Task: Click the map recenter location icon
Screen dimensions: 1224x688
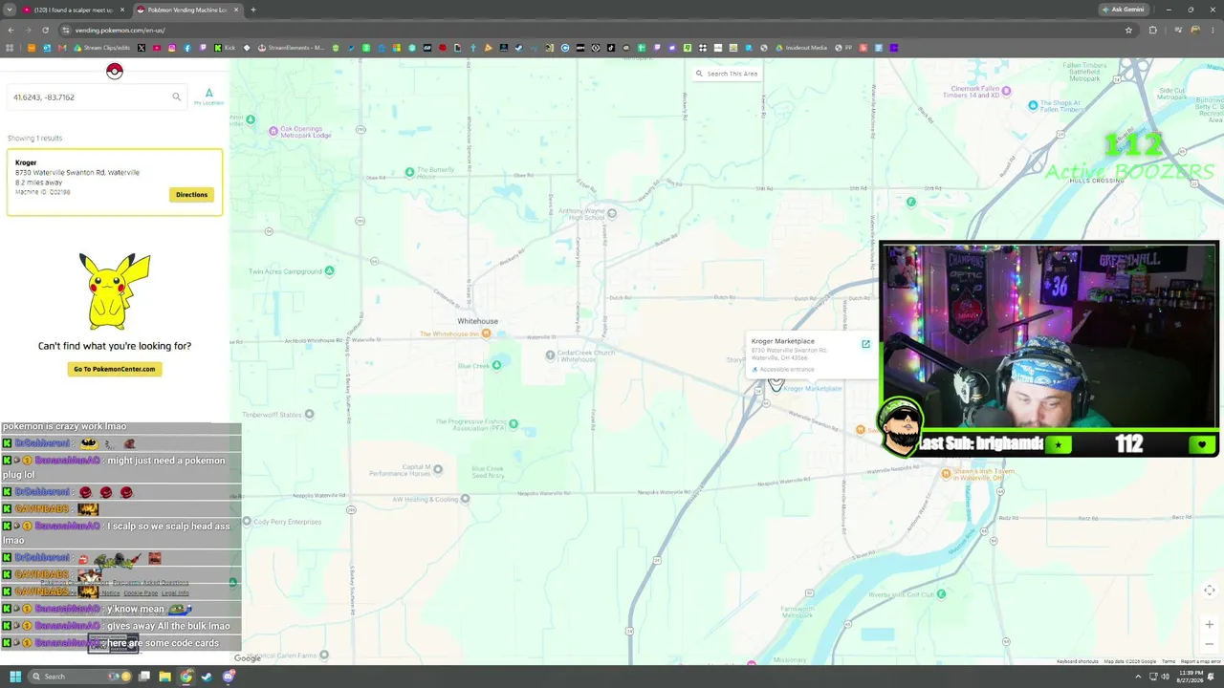Action: tap(1209, 591)
